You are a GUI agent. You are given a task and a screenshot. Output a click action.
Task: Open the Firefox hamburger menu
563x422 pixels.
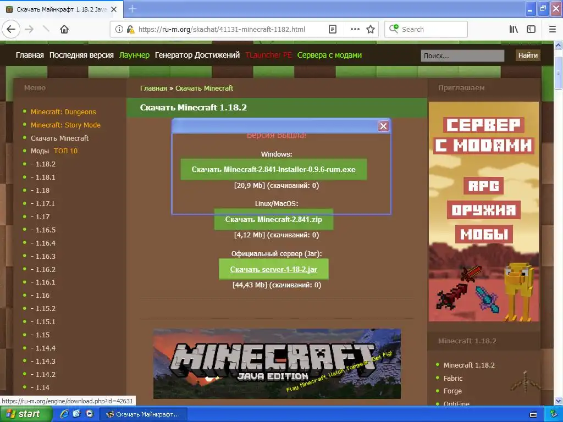pos(553,30)
